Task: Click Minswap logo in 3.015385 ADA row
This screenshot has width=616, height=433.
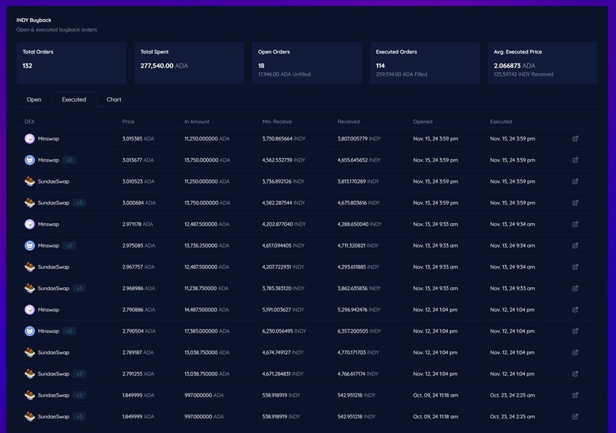Action: point(30,139)
